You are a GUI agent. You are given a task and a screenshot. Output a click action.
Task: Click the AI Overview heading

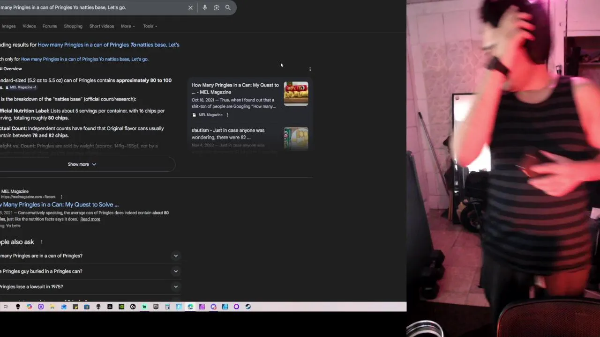click(11, 69)
